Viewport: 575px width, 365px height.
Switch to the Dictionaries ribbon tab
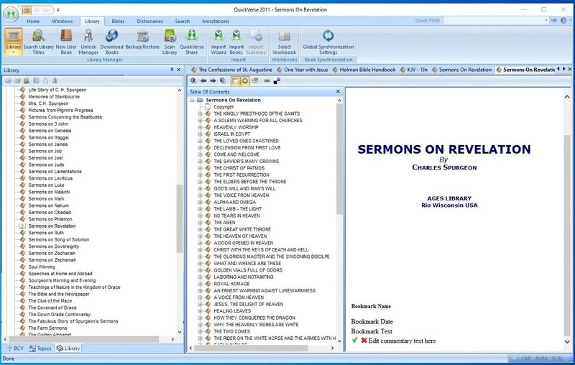point(149,22)
